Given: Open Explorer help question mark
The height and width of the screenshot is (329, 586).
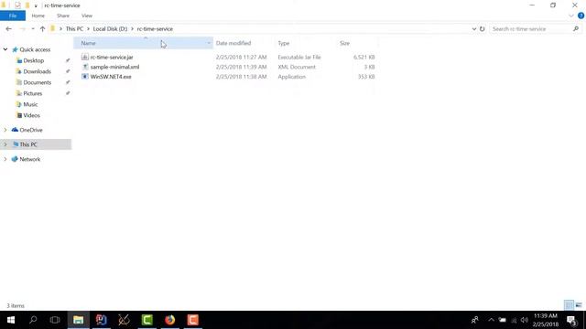Looking at the screenshot, I should click(581, 16).
